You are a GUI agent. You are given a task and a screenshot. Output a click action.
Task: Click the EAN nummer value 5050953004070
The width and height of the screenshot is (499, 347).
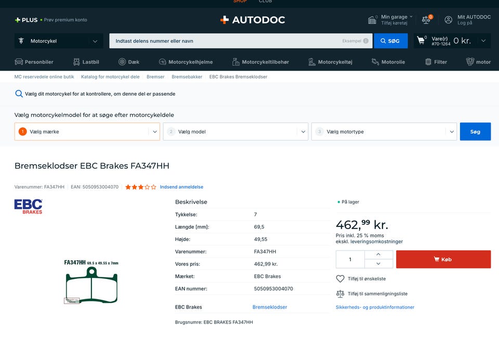tap(273, 289)
